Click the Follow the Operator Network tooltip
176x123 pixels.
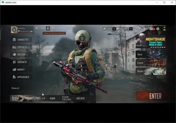(54, 33)
